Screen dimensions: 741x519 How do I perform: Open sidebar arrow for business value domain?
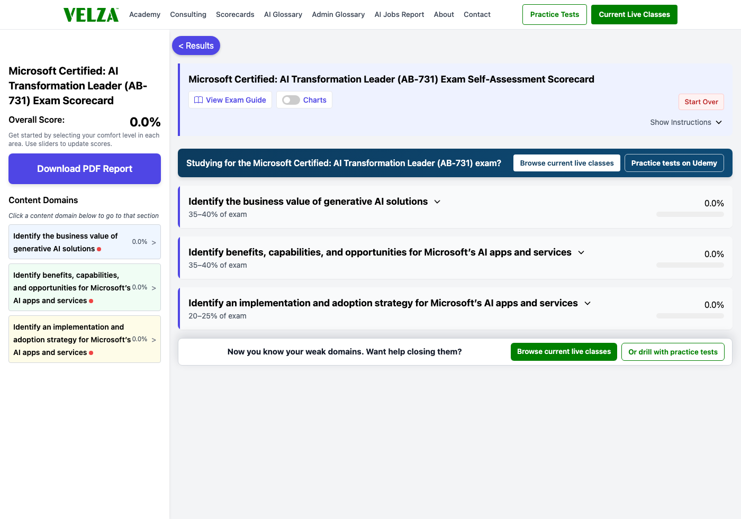pyautogui.click(x=153, y=242)
